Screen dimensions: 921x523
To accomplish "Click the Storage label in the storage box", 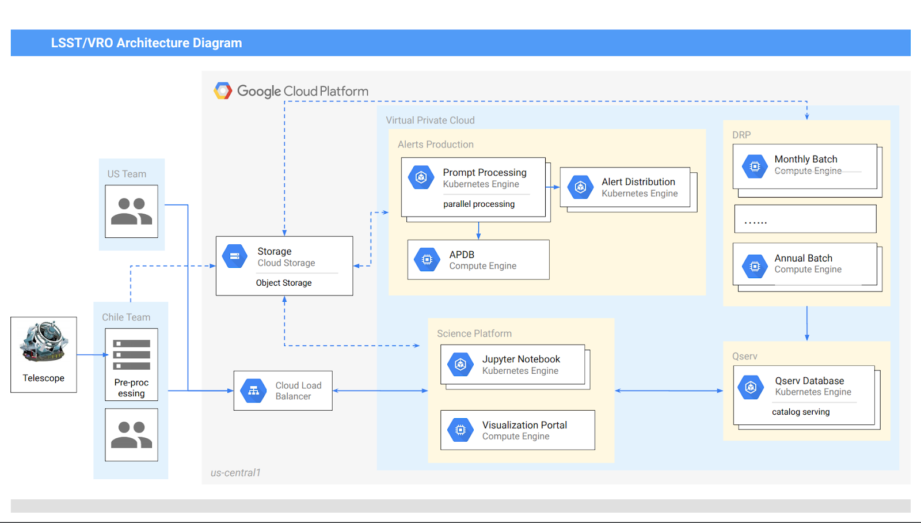I will [x=275, y=251].
